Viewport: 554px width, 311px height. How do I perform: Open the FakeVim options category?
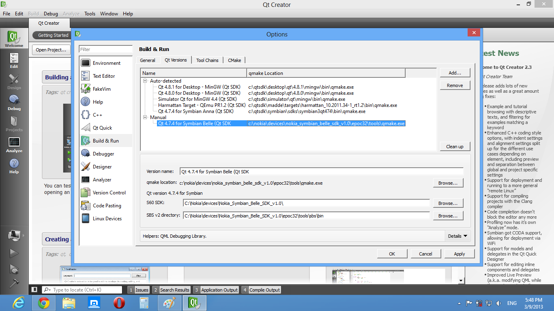101,89
